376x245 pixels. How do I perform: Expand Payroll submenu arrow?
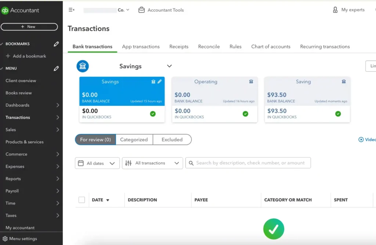[x=58, y=191]
